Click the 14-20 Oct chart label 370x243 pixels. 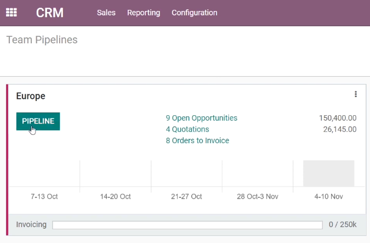(116, 196)
